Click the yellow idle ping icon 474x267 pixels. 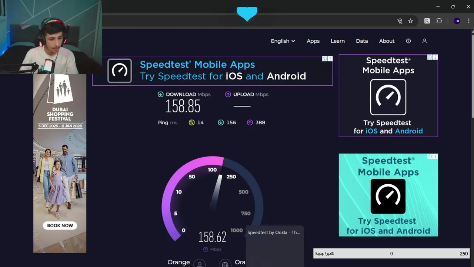click(x=191, y=122)
